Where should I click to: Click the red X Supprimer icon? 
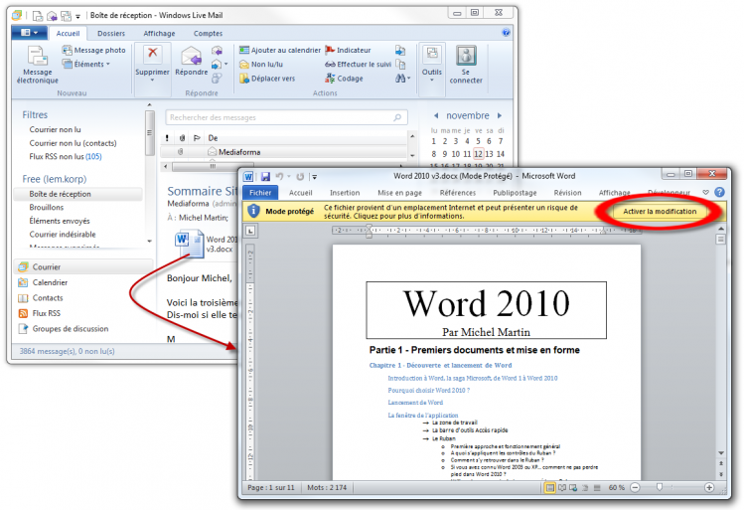[152, 55]
